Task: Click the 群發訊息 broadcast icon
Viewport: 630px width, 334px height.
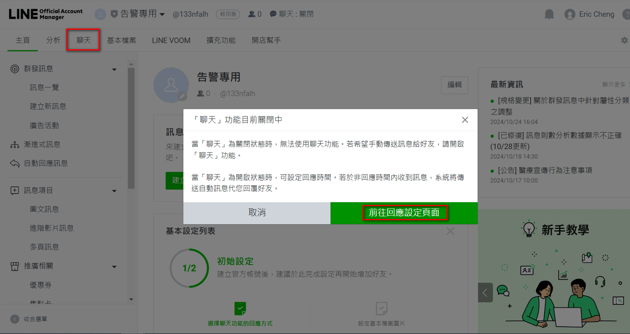Action: (x=15, y=69)
